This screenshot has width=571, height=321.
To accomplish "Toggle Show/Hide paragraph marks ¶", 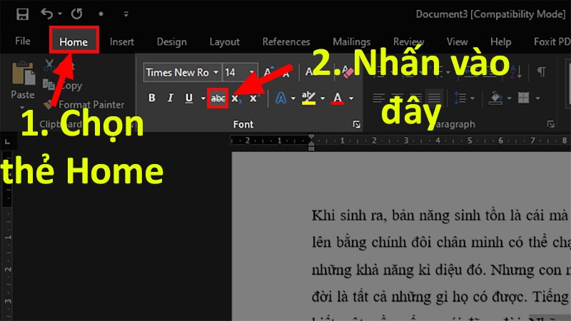I will click(x=542, y=72).
